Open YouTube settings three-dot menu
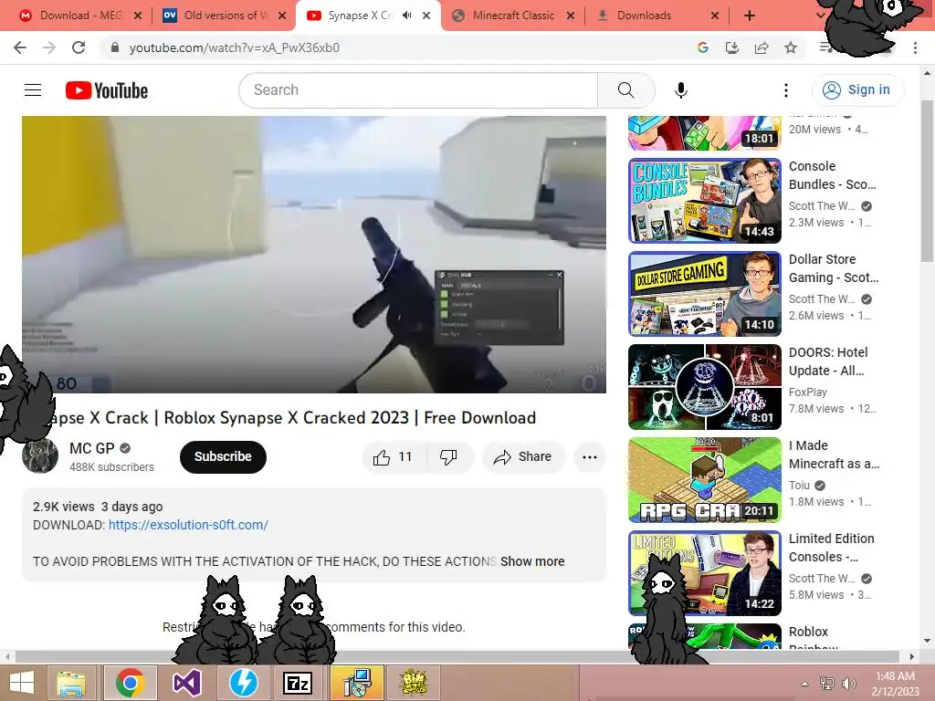The height and width of the screenshot is (701, 935). 786,90
